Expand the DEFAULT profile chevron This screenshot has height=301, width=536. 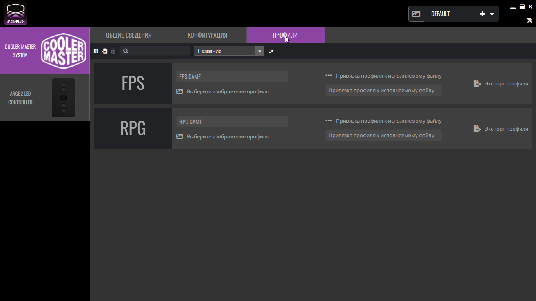(492, 14)
